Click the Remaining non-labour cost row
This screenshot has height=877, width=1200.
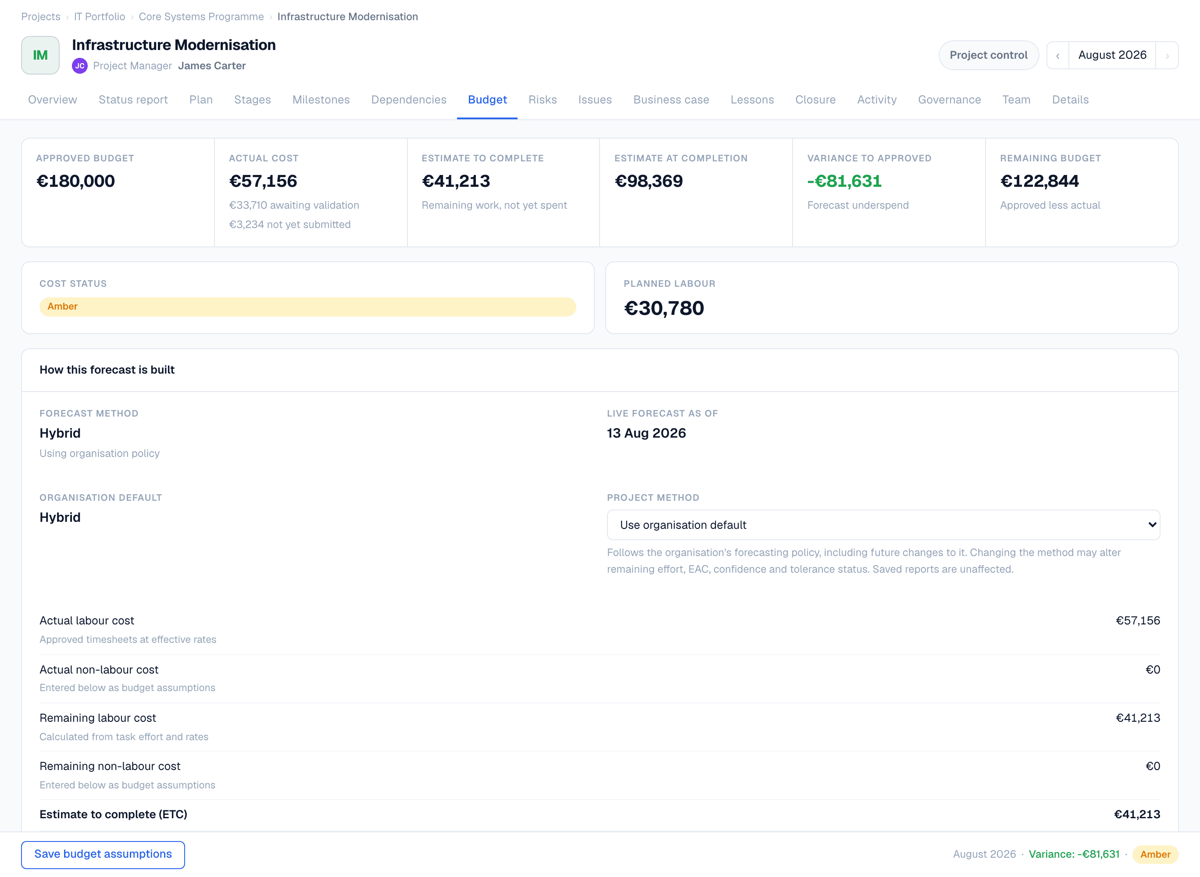(x=600, y=775)
